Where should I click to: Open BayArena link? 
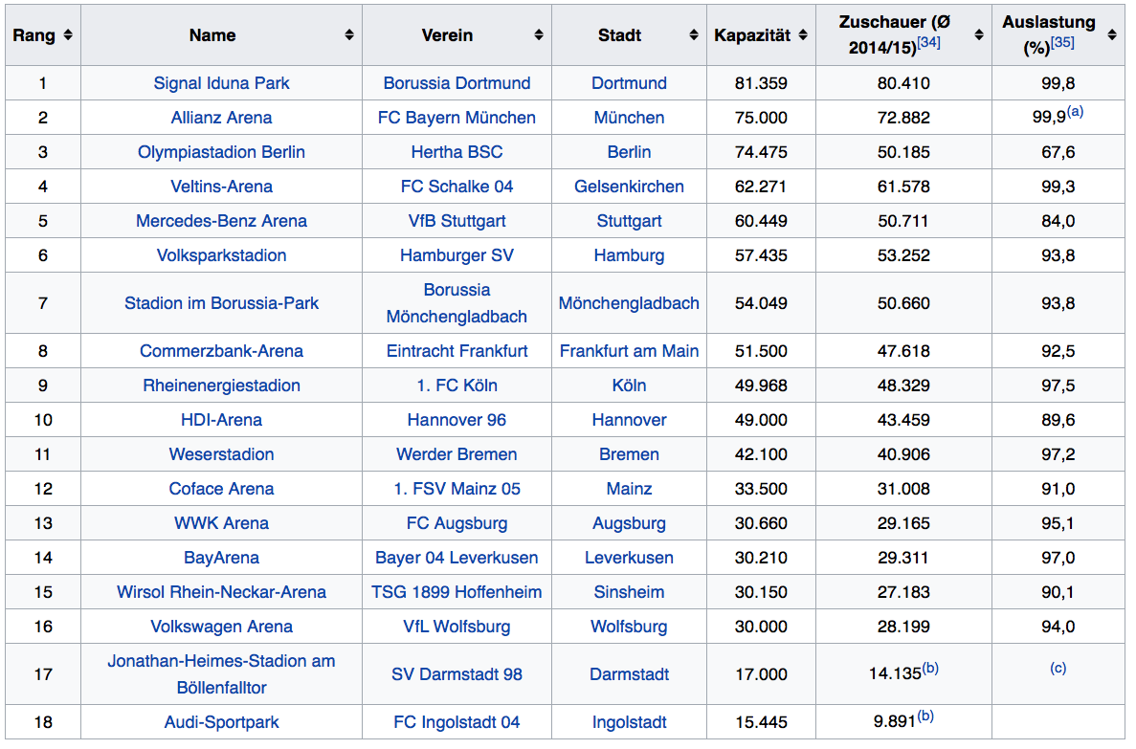pos(221,557)
